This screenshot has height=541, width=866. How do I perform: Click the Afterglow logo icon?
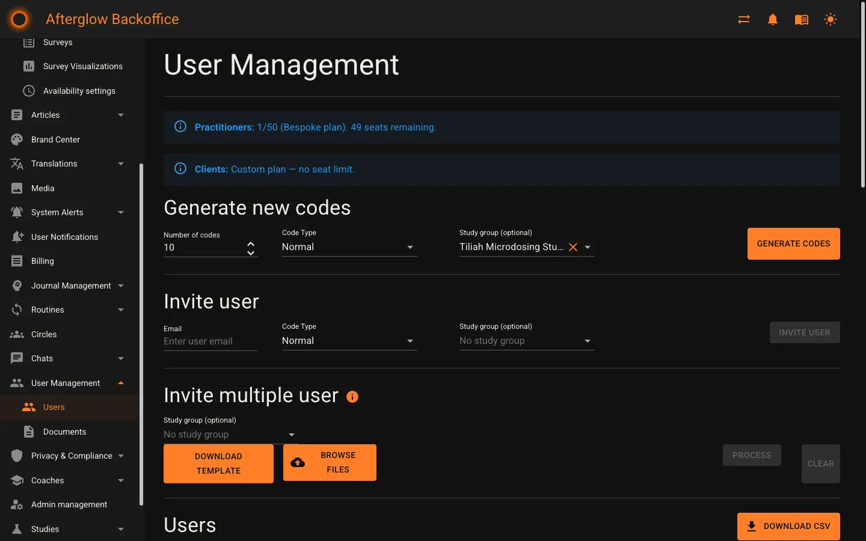19,19
